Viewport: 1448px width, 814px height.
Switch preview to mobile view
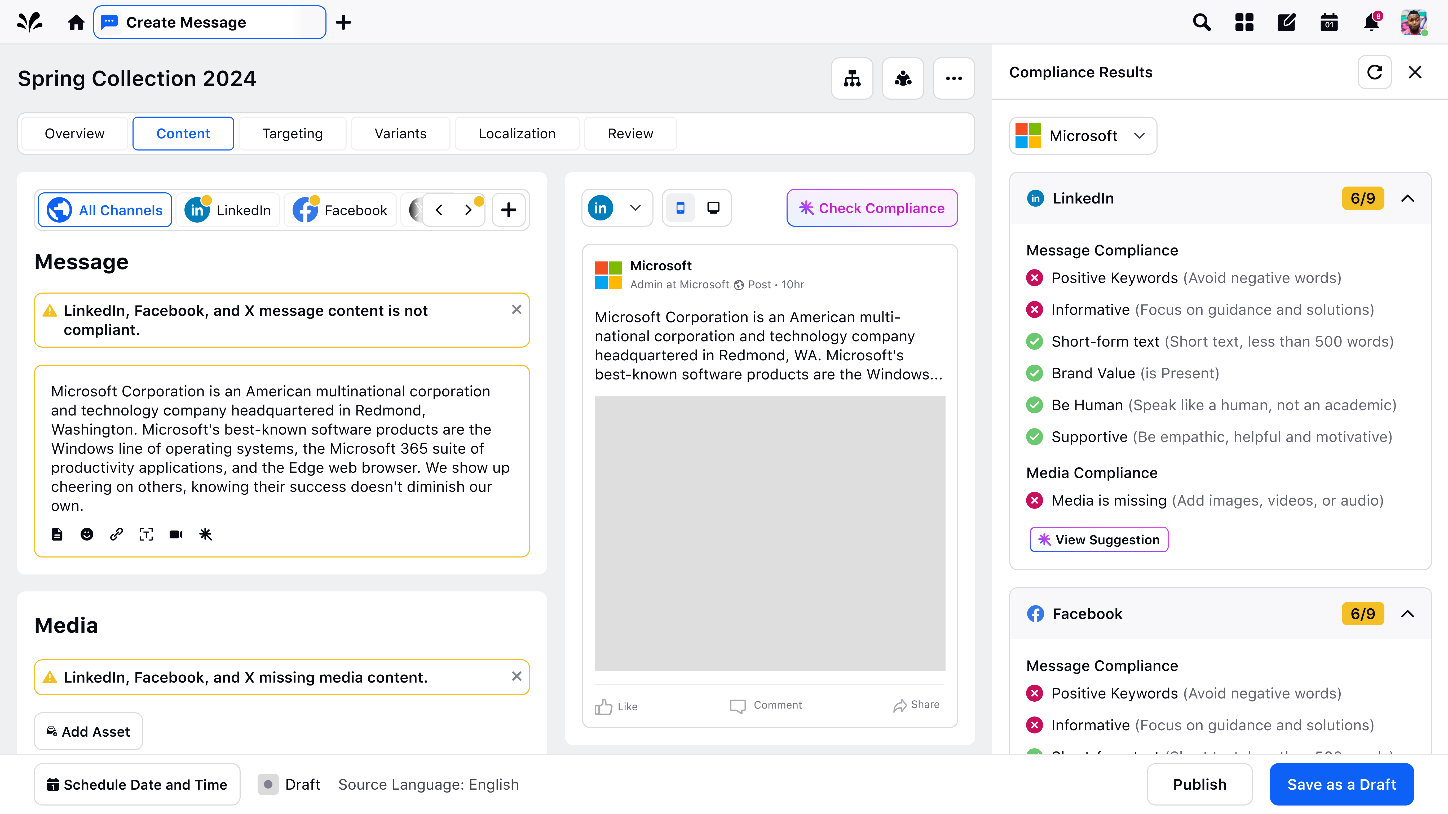coord(680,208)
